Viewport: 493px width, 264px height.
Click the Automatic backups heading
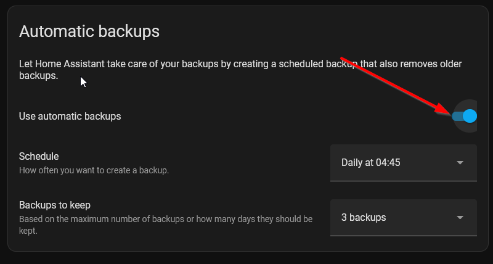point(89,31)
